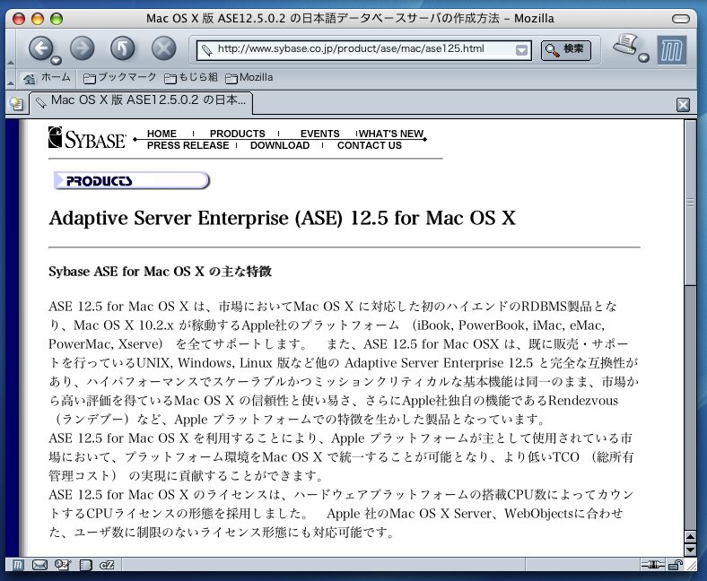Click the Print icon in the toolbar

click(625, 45)
